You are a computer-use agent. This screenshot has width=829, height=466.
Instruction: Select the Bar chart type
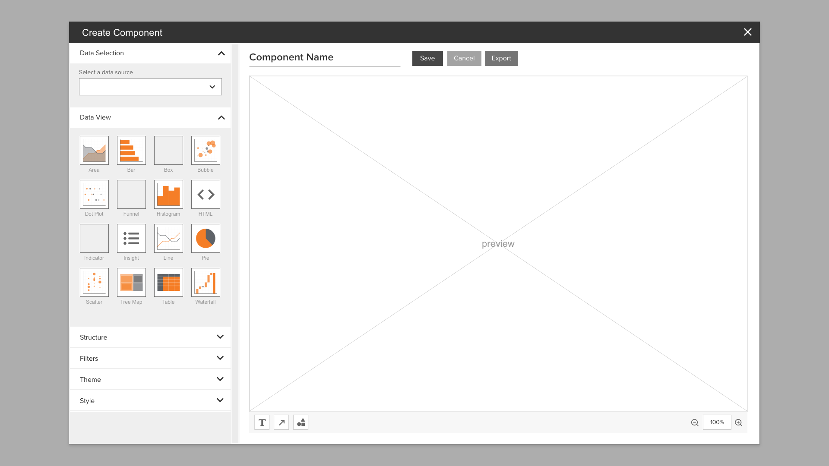click(x=131, y=150)
